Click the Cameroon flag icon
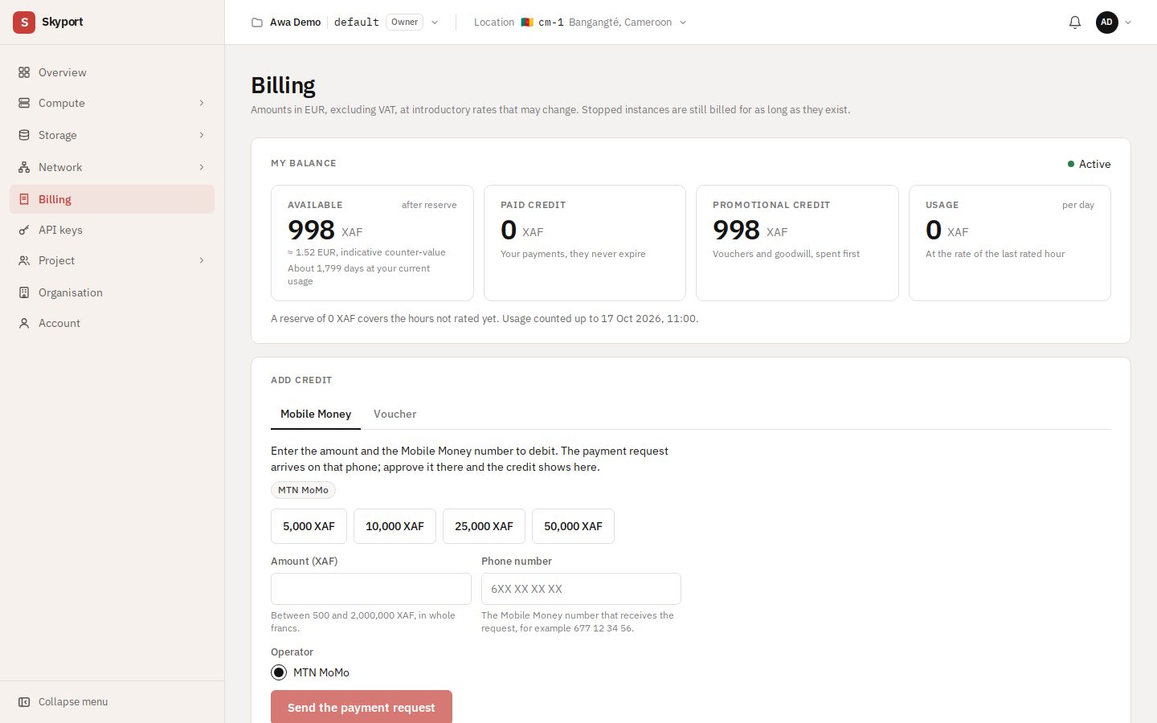Screen dimensions: 1157x723 527,22
